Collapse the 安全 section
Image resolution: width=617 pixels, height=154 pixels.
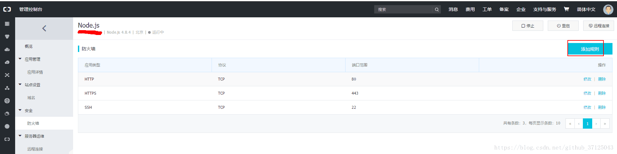[x=20, y=110]
